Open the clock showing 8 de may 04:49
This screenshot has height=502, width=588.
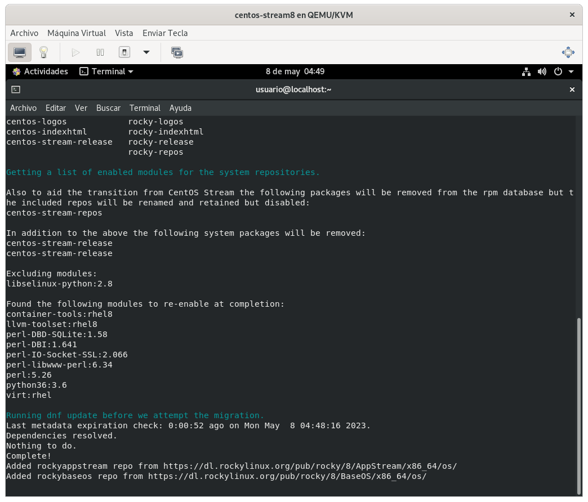295,71
